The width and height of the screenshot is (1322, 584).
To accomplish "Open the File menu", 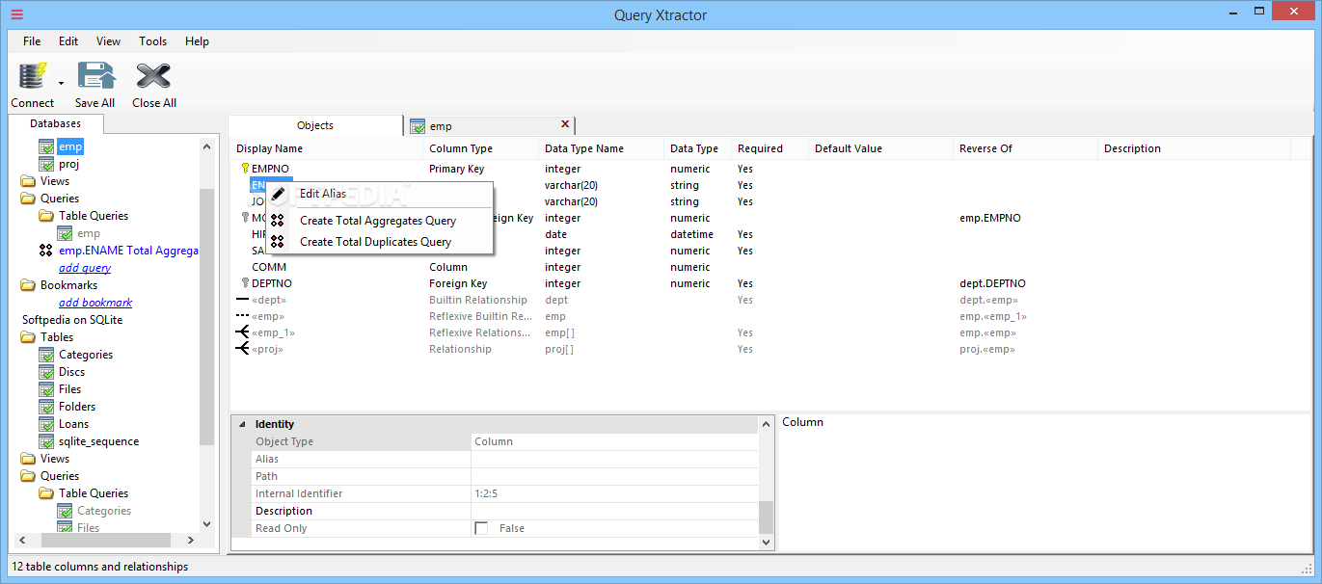I will 32,41.
